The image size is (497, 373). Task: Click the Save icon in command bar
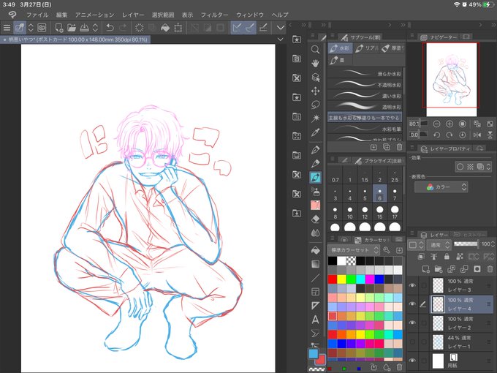click(84, 28)
